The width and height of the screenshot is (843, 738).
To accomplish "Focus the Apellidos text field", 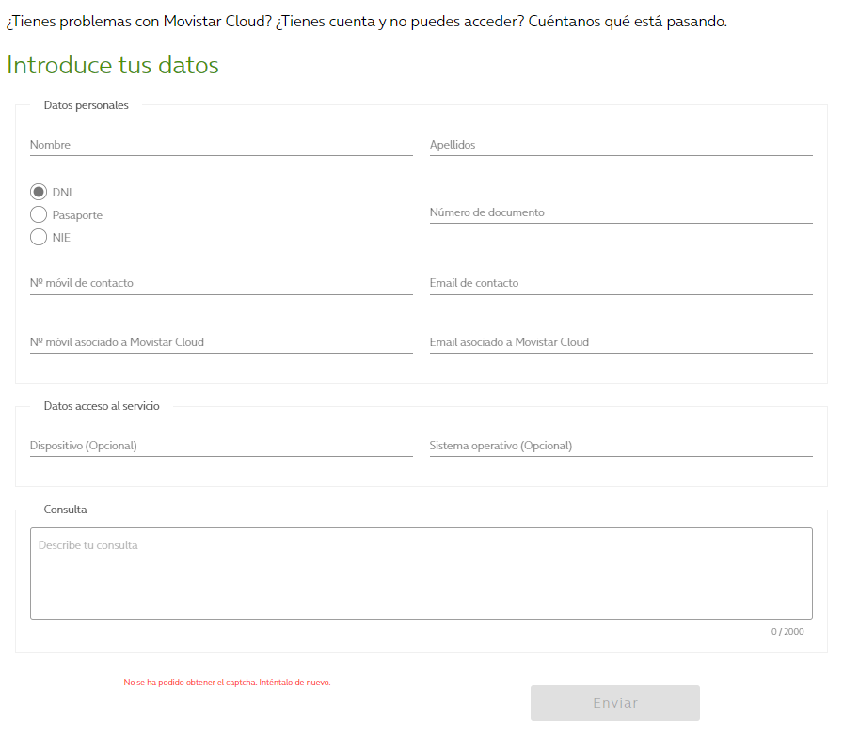I will (621, 145).
